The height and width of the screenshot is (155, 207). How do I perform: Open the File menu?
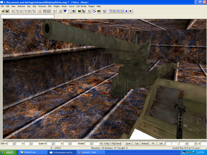click(x=2, y=6)
